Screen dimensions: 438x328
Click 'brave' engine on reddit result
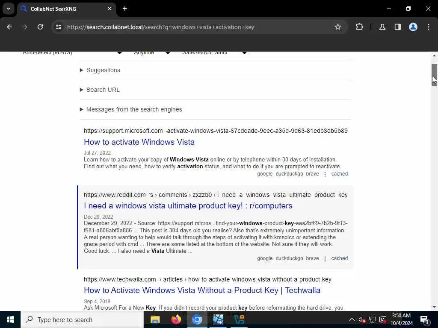[x=312, y=258]
